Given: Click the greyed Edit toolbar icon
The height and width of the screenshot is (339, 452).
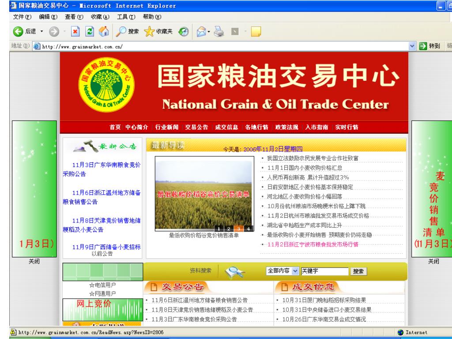Looking at the screenshot, I should pos(235,31).
